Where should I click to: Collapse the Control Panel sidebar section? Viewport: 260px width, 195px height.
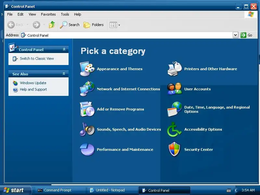point(64,49)
